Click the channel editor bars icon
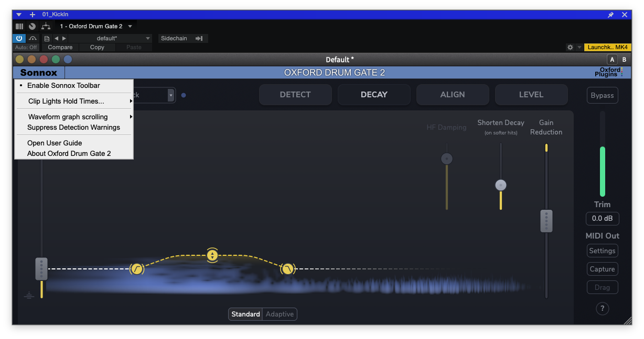Image resolution: width=644 pixels, height=339 pixels. [x=19, y=26]
